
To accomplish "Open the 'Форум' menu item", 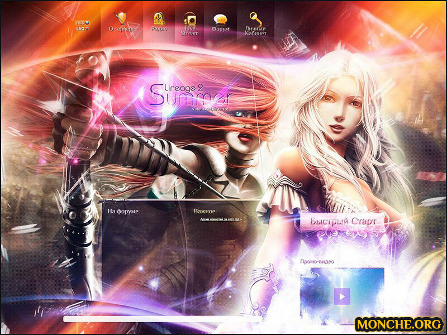I will click(220, 29).
